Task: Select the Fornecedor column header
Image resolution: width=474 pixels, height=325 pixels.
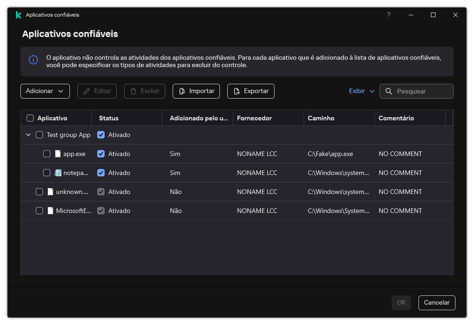Action: tap(255, 118)
